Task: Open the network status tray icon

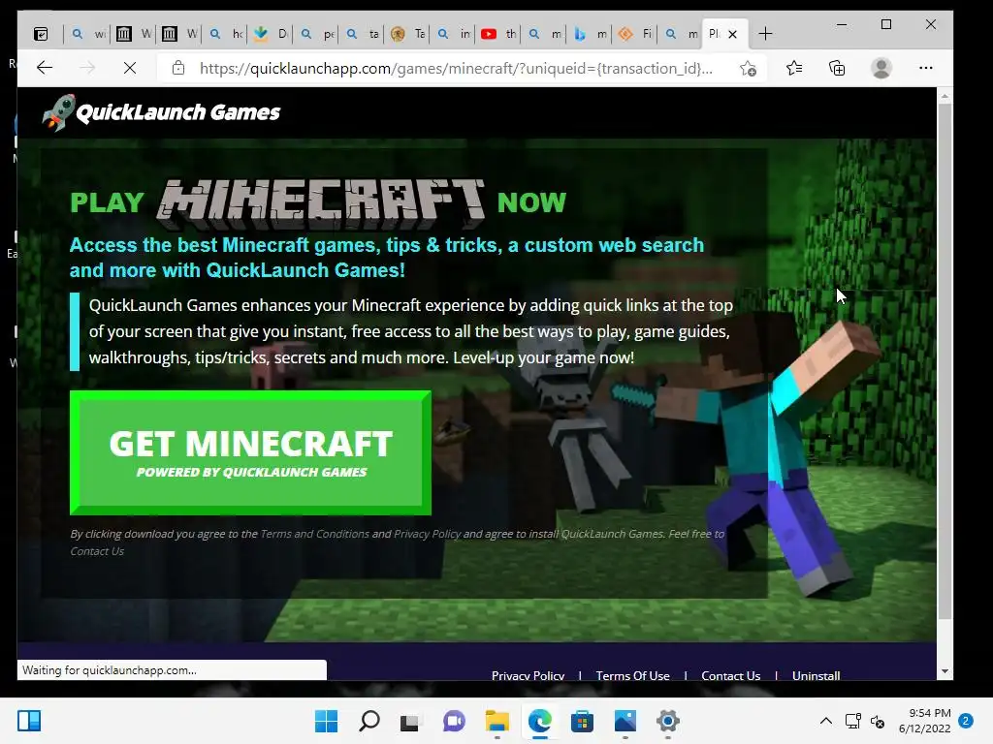Action: (853, 721)
